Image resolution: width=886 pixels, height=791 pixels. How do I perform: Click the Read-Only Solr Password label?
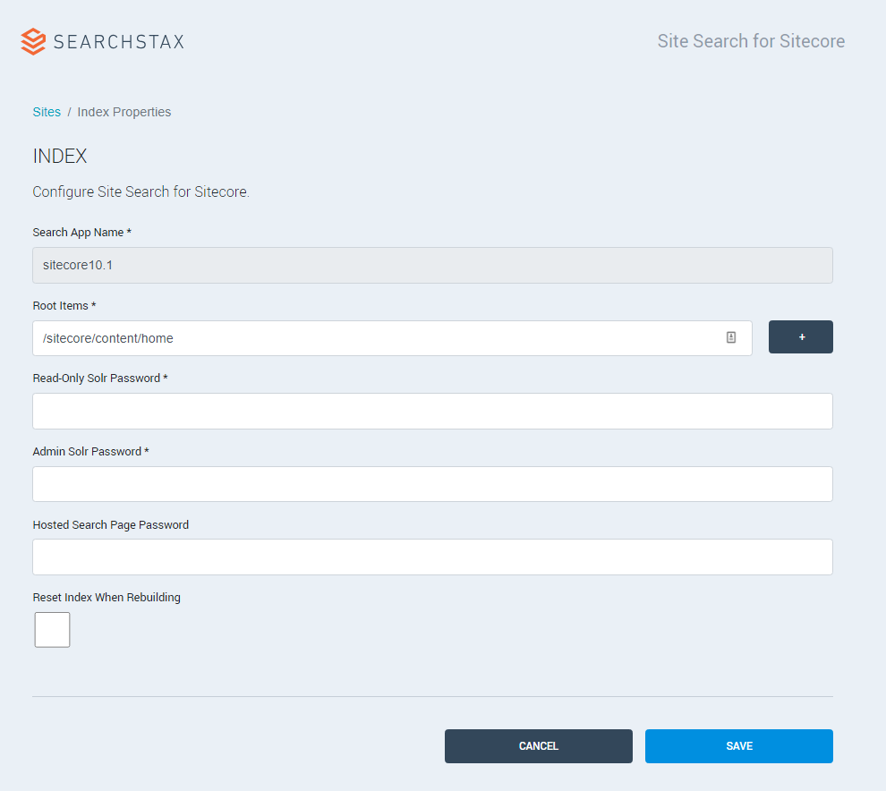tap(100, 378)
